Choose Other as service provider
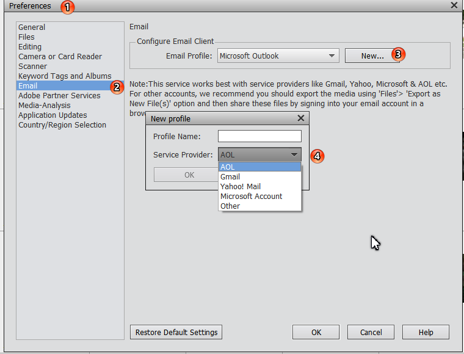The image size is (464, 354). (x=259, y=206)
